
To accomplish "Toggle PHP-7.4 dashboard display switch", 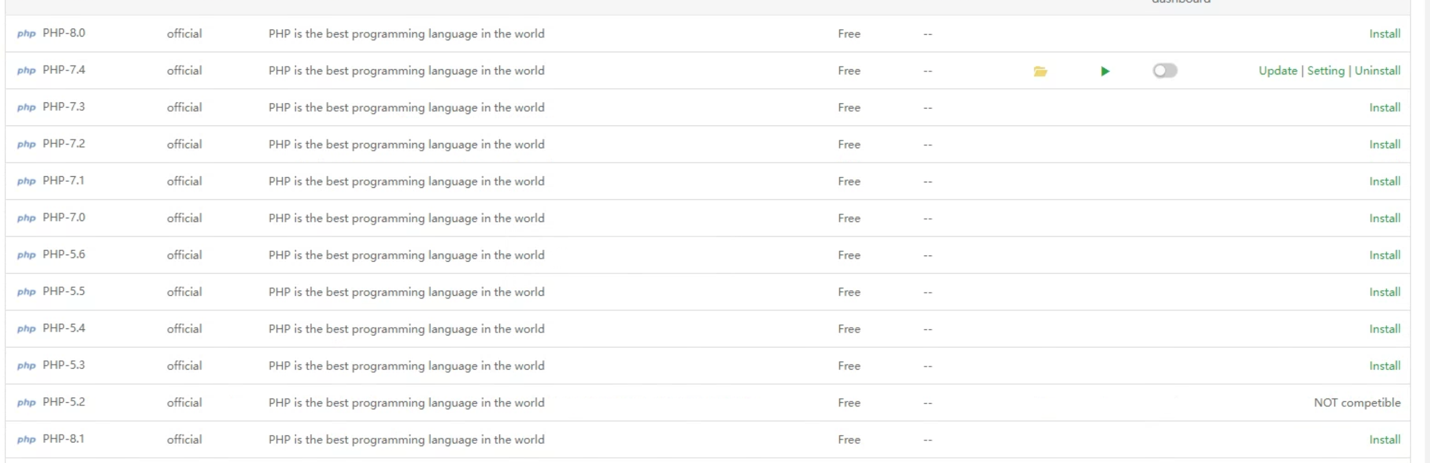I will [1164, 70].
